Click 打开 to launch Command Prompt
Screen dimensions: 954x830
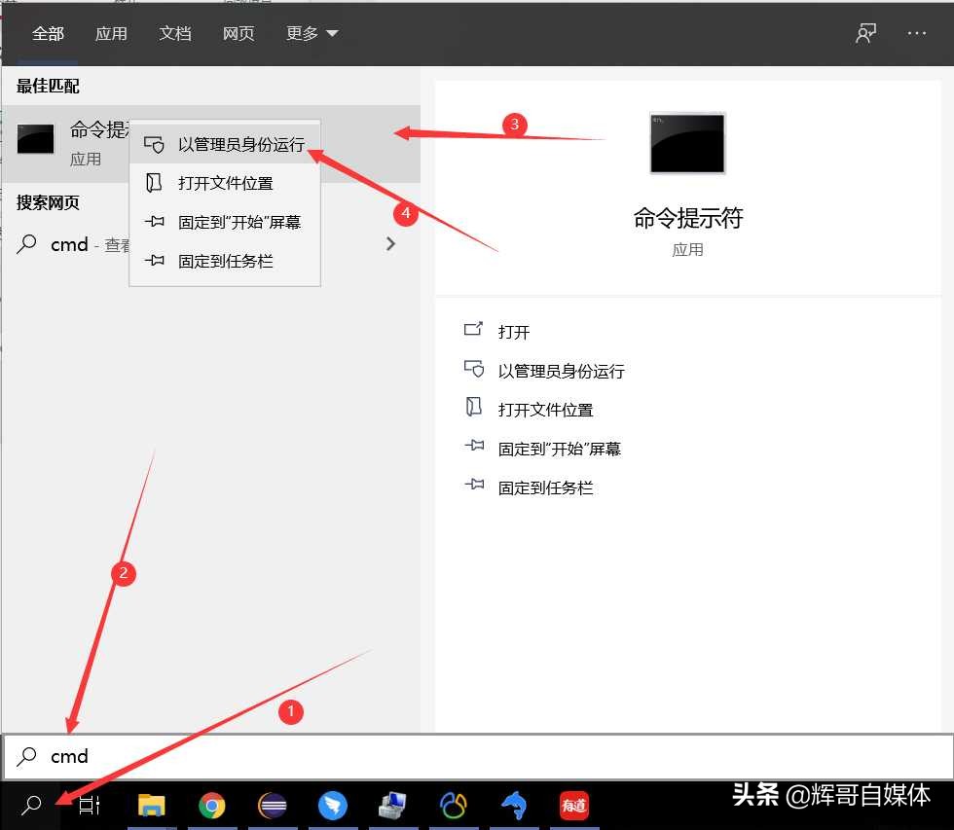(513, 331)
